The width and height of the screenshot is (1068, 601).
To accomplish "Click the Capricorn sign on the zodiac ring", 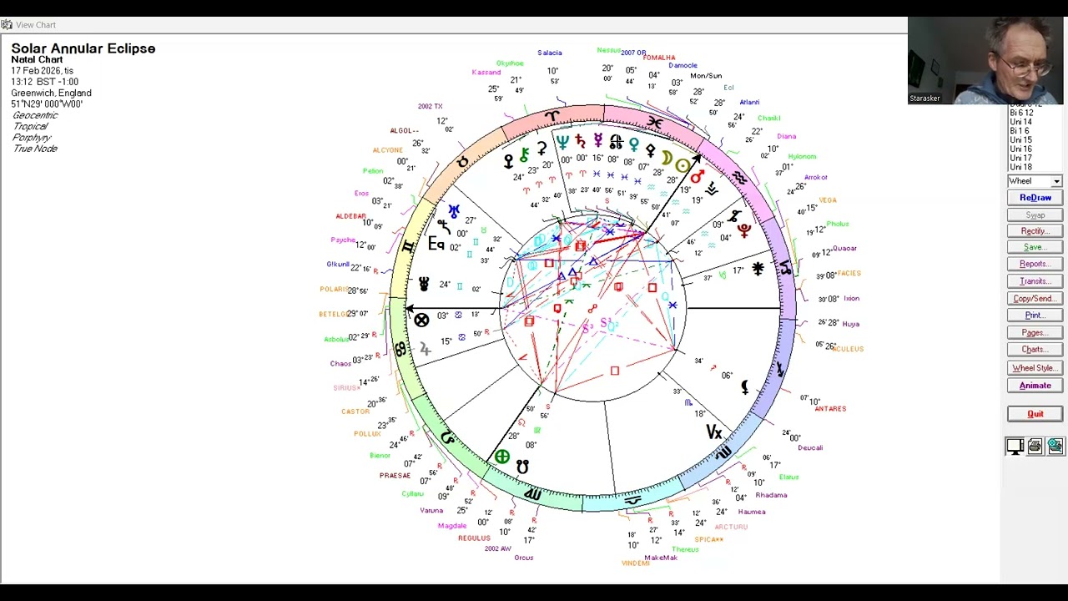I will 785,269.
